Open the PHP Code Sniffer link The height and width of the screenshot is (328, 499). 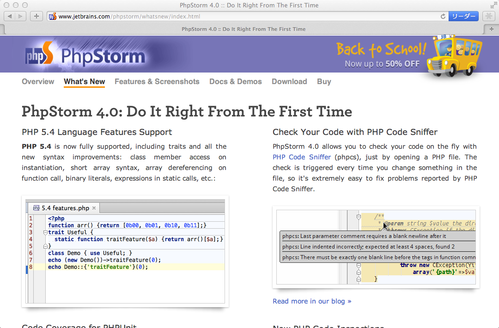[x=302, y=157]
